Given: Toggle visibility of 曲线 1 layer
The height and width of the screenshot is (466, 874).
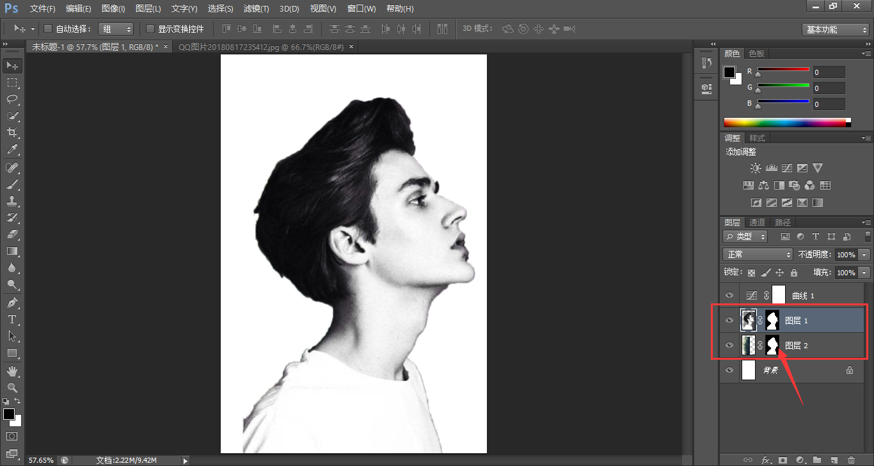Looking at the screenshot, I should [x=729, y=295].
